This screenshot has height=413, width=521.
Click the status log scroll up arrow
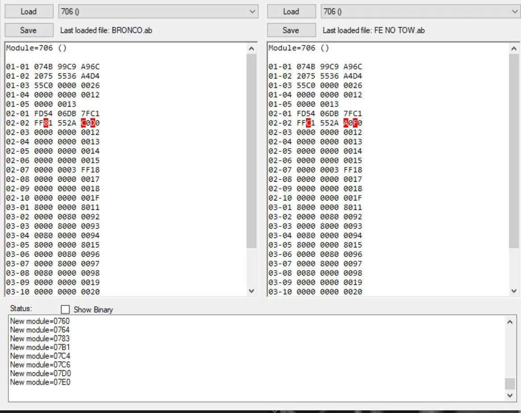click(x=510, y=322)
